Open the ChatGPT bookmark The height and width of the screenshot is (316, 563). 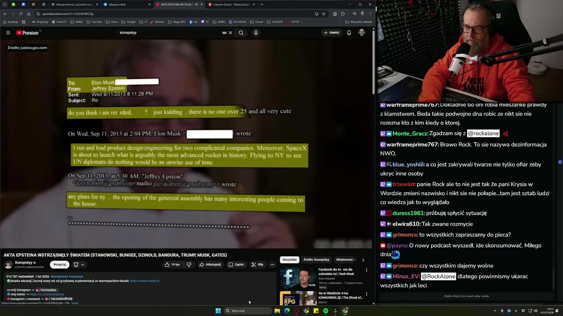59,22
